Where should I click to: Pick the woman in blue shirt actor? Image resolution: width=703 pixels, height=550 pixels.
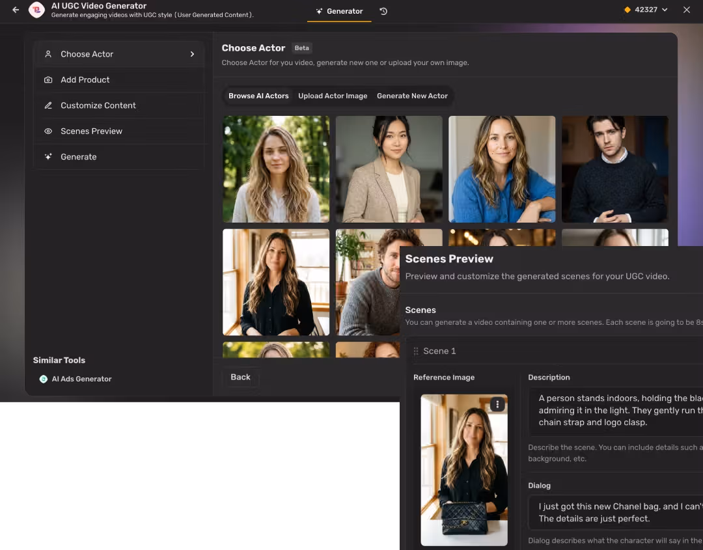click(x=502, y=169)
